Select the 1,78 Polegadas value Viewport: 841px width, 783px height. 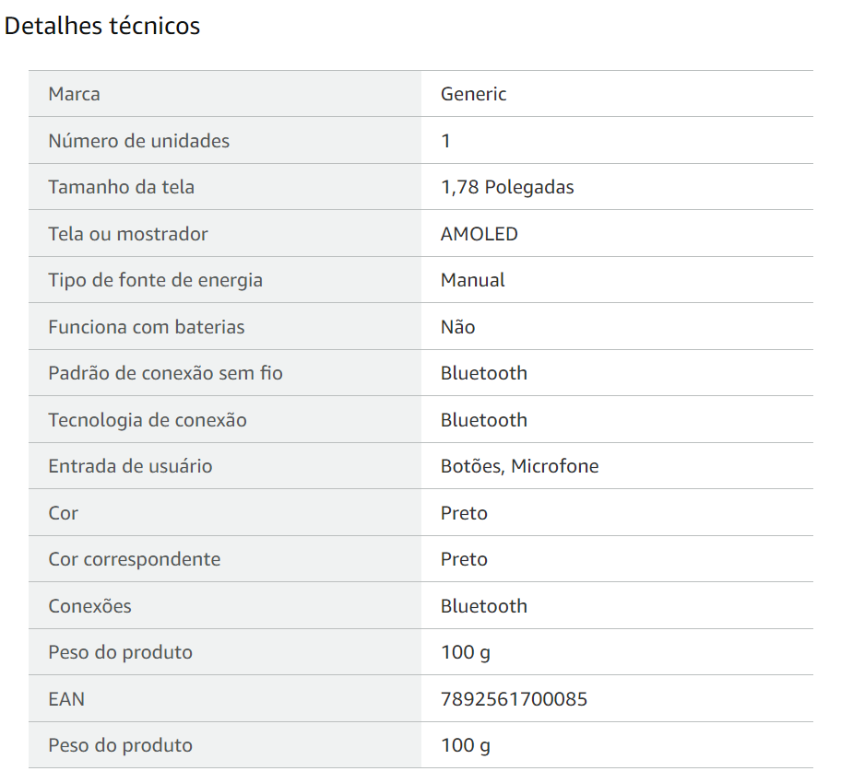(507, 187)
